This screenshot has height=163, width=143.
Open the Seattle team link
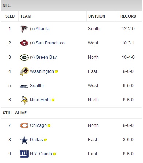pos(37,86)
